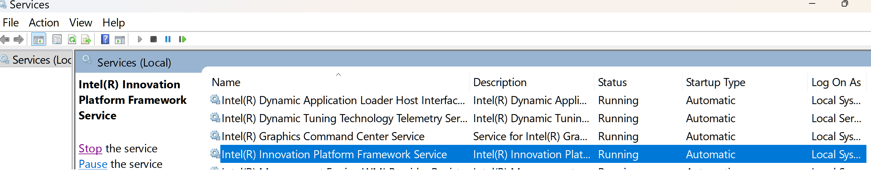Click the Start Service play icon

[x=139, y=39]
